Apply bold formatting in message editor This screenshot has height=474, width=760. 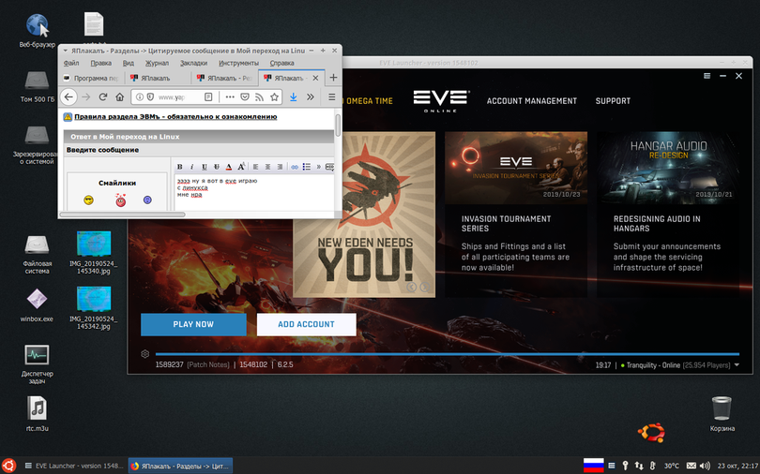(179, 167)
